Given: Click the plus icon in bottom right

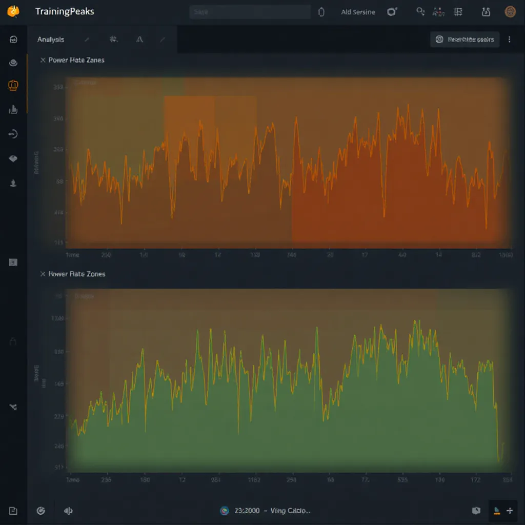Looking at the screenshot, I should coord(510,511).
